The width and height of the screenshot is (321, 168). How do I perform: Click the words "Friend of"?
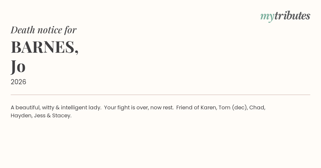click(188, 107)
